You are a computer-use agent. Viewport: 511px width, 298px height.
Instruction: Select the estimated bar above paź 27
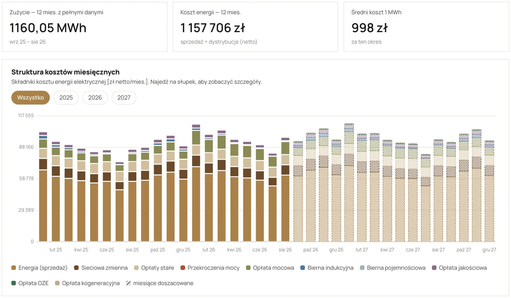464,187
